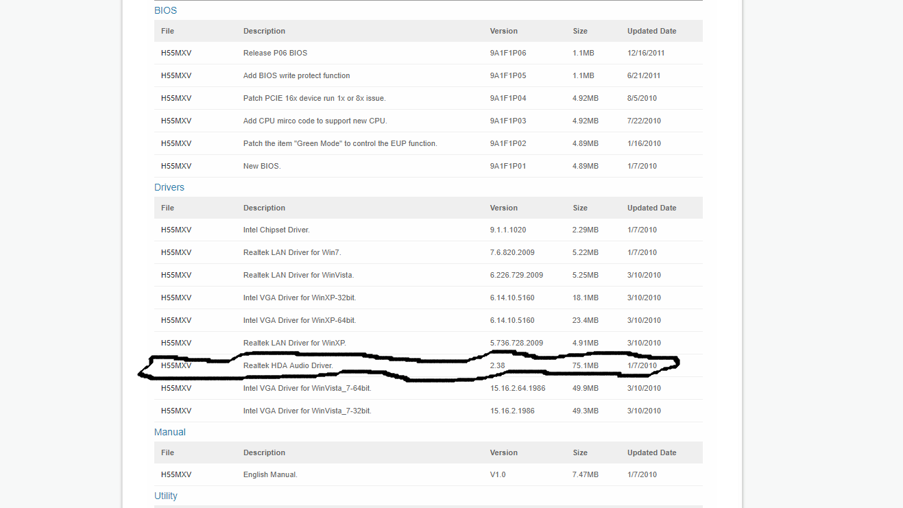Click the 49.9MB size value
The image size is (903, 508).
[586, 388]
